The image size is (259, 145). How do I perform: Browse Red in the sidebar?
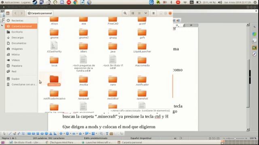click(x=21, y=71)
